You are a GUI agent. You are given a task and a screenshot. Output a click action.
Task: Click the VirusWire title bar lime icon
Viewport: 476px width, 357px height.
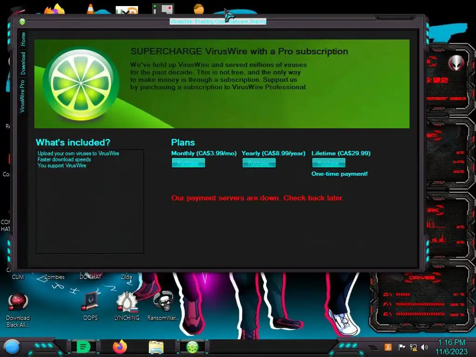click(22, 21)
